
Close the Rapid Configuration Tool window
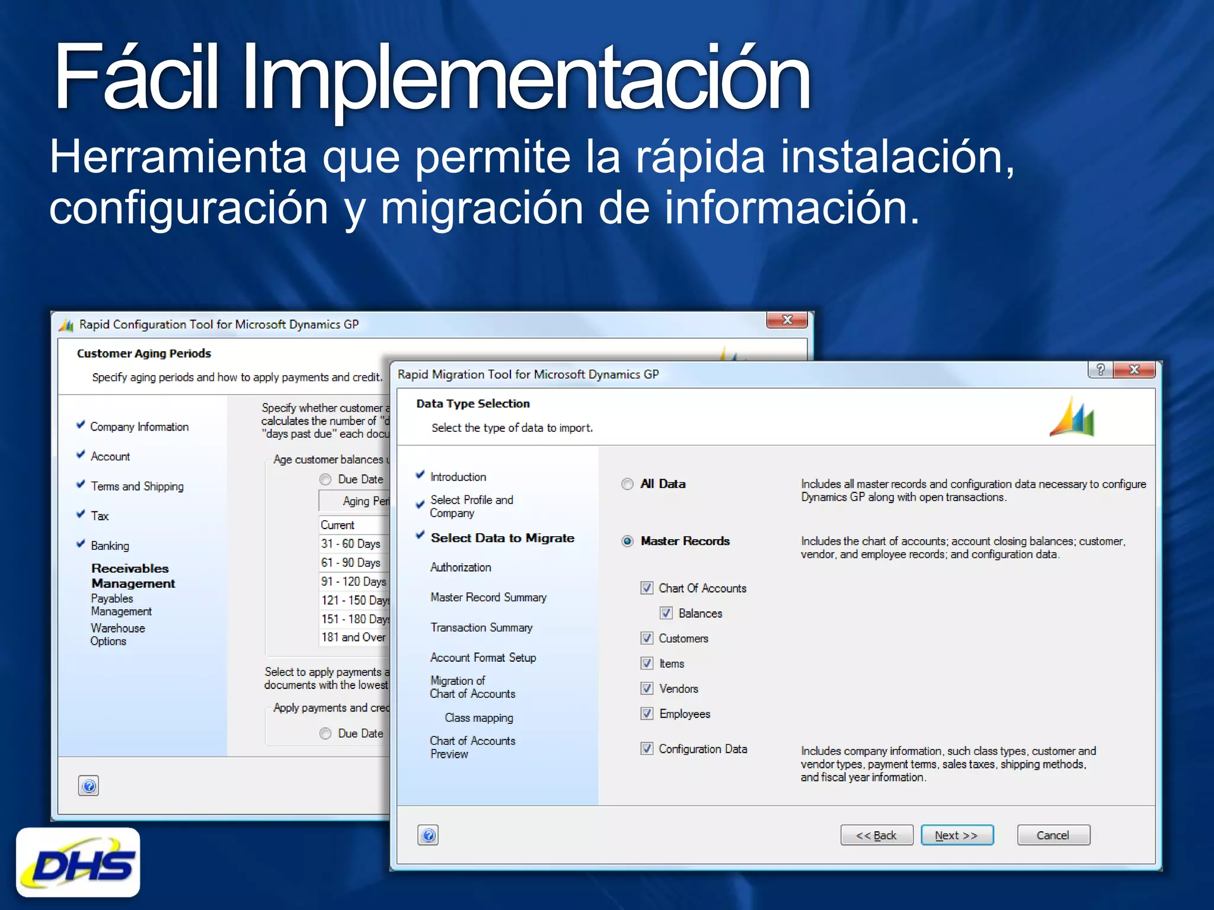(787, 320)
